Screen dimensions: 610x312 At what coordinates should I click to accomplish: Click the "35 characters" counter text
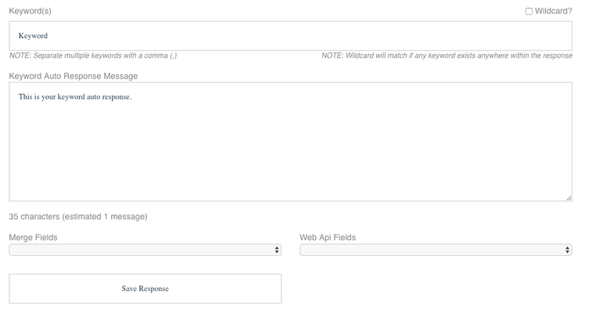34,217
